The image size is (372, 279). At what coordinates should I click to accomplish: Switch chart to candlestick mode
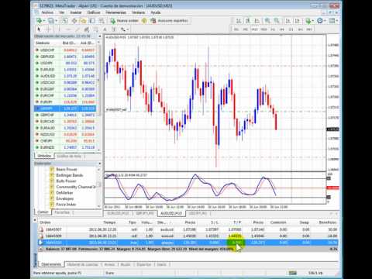[x=248, y=21]
